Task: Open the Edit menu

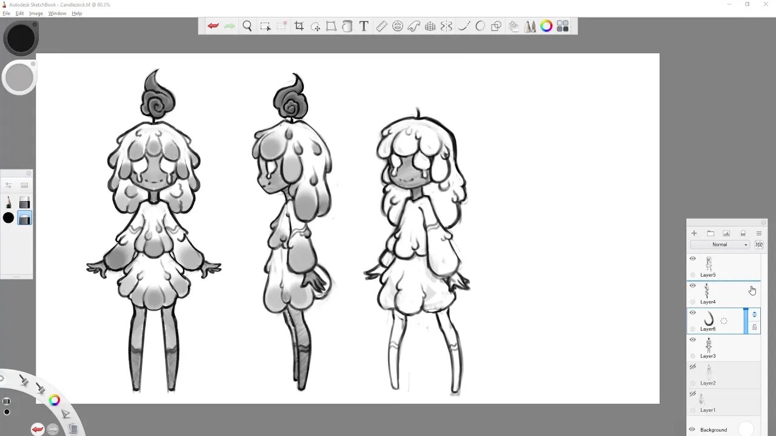Action: (x=20, y=13)
